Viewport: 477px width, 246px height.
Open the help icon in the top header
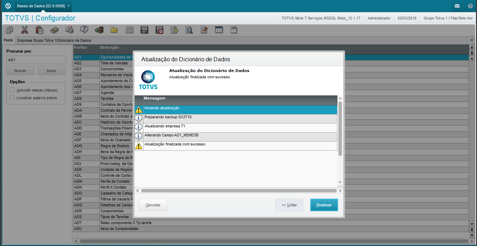tap(470, 6)
